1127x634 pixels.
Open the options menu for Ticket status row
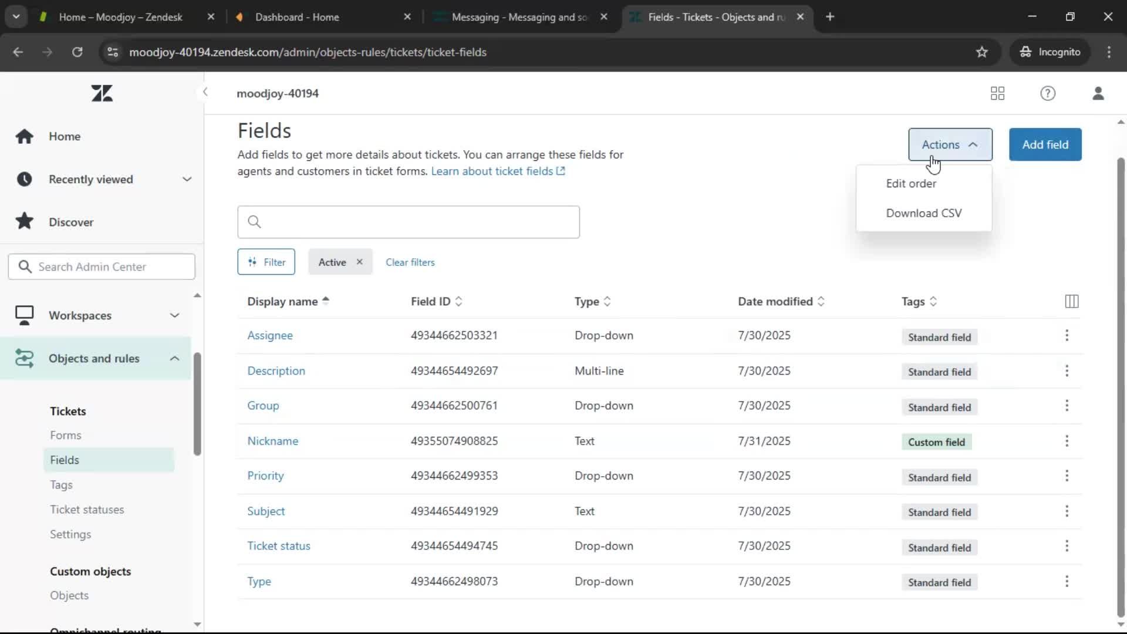[1067, 546]
